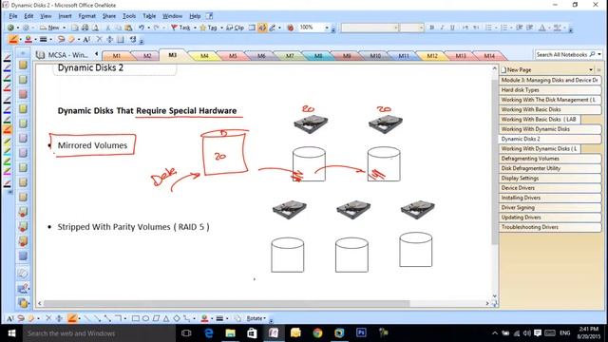The height and width of the screenshot is (342, 608).
Task: Click the 'Dynamic Disks 2' page title field
Action: point(114,68)
